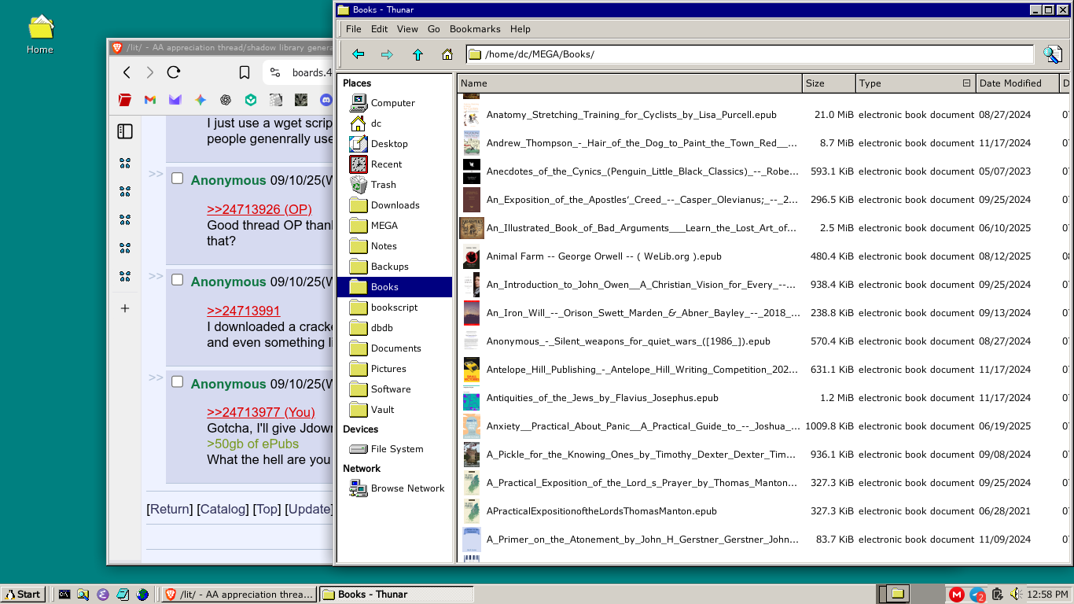The image size is (1074, 604).
Task: Open the Home folder desktop icon
Action: [x=40, y=35]
